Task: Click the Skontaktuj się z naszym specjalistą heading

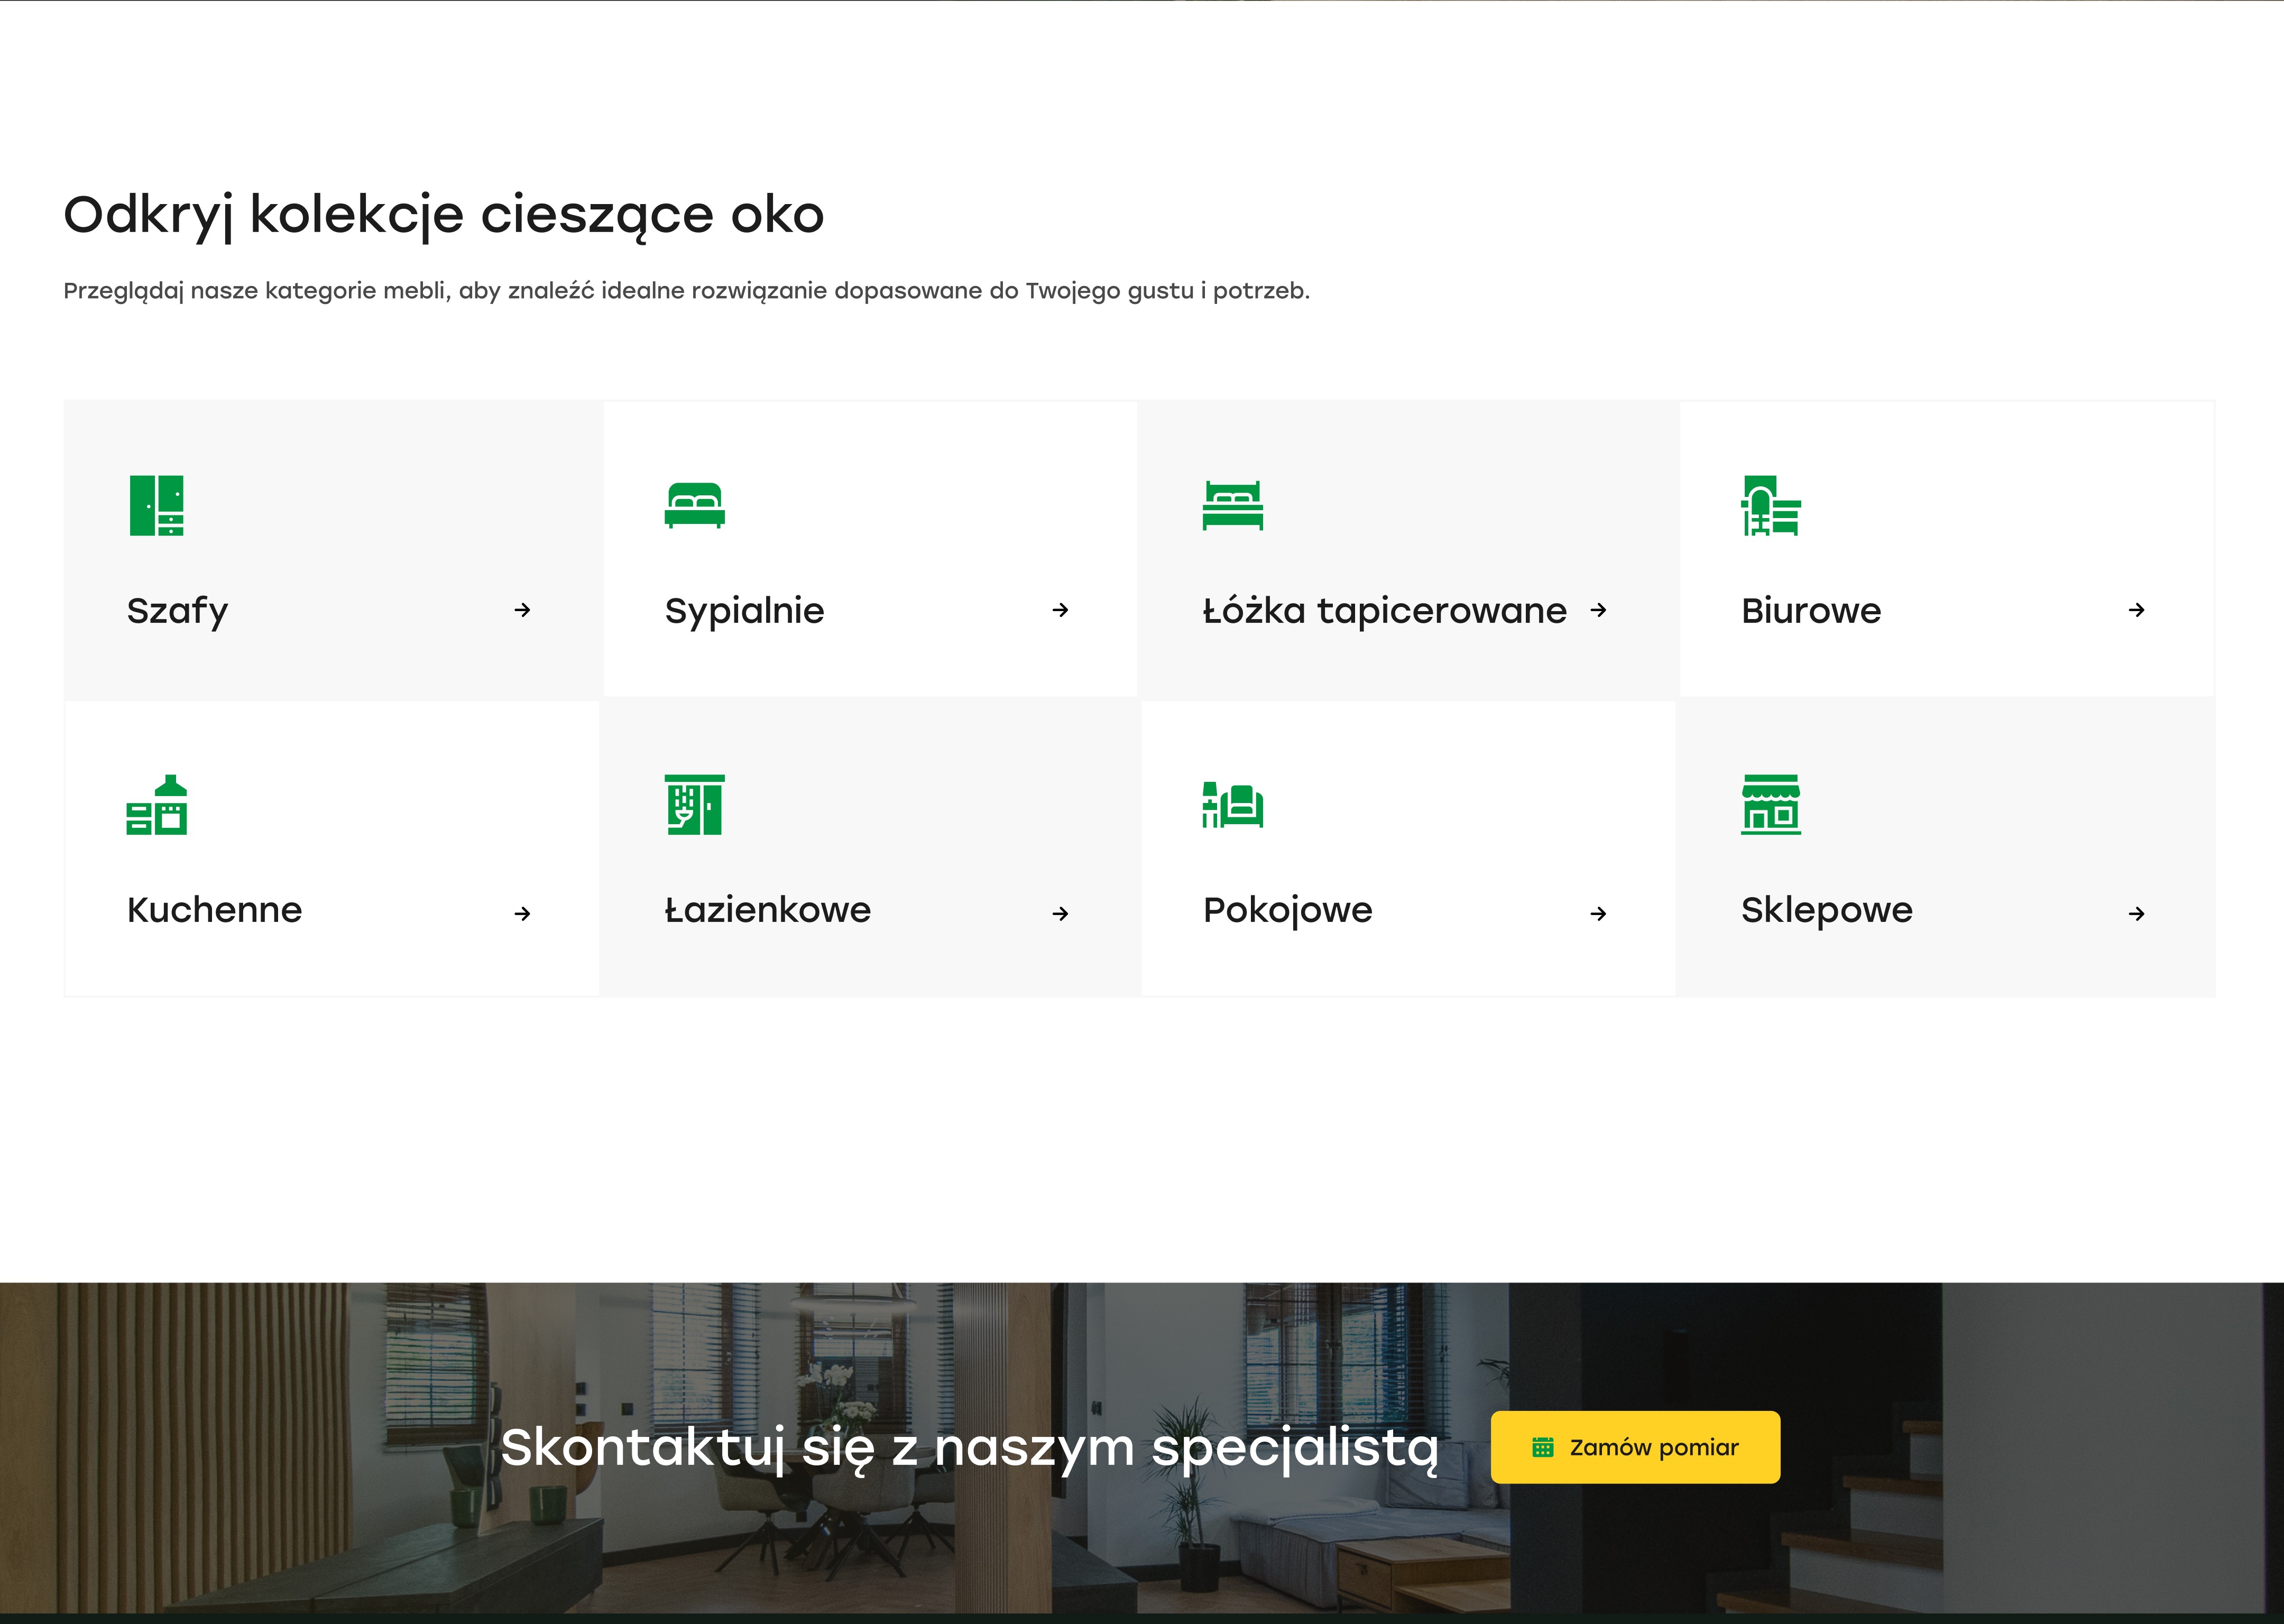Action: (969, 1447)
